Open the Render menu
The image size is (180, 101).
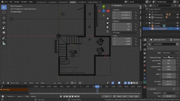tap(17, 2)
